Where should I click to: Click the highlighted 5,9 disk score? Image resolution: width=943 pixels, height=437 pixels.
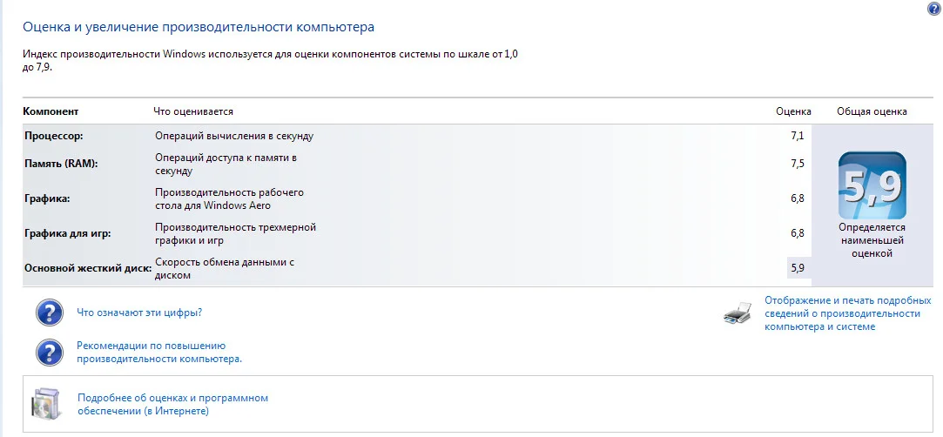pos(798,268)
